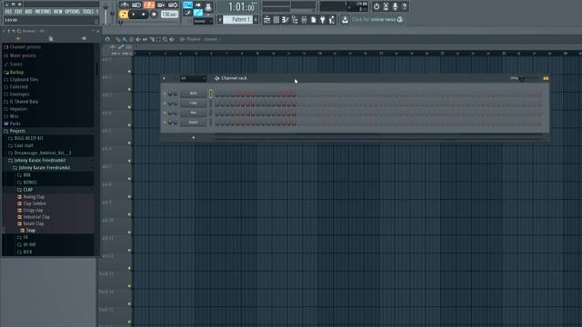Screen dimensions: 582x327
Task: Click the Clap channel button
Action: coord(193,103)
